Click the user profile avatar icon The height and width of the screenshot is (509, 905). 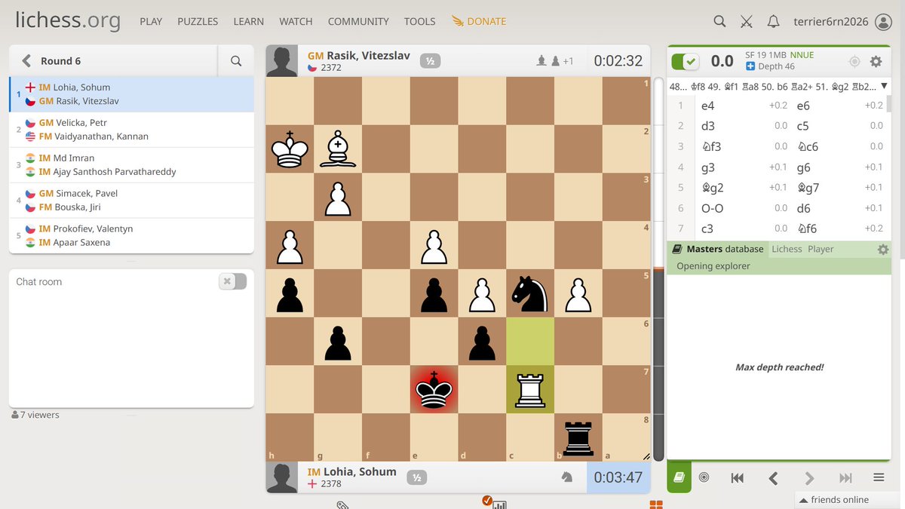pos(883,22)
